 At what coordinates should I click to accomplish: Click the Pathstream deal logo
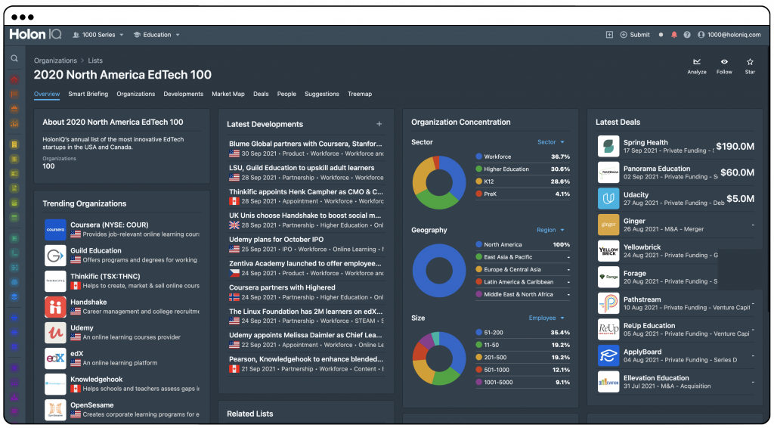click(608, 303)
